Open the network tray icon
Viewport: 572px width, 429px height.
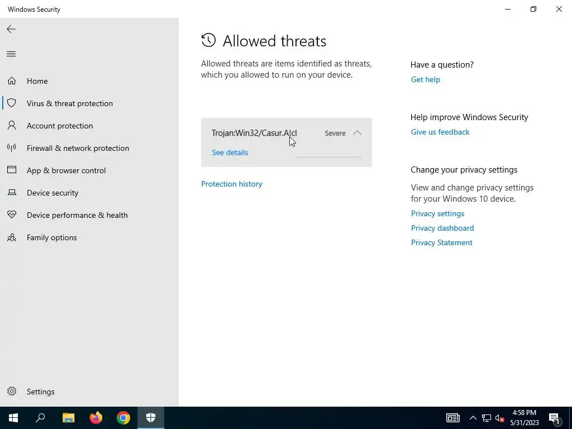[487, 418]
